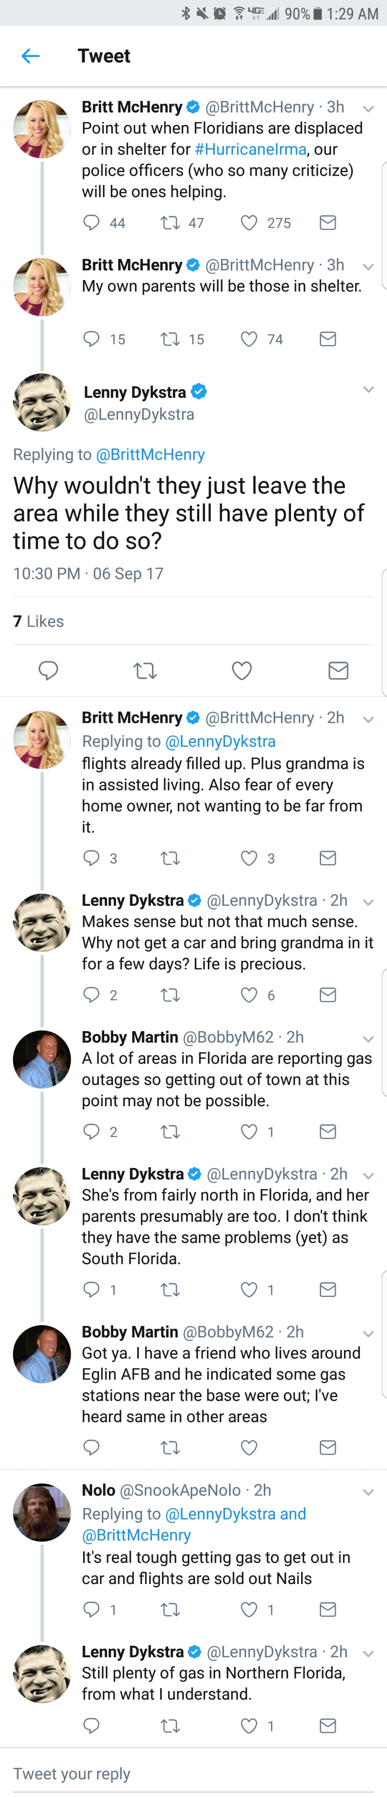
Task: Tap the back arrow beside Tweet
Action: 31,56
